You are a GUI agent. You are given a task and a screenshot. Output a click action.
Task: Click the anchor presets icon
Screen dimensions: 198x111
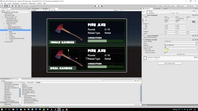coord(146,20)
